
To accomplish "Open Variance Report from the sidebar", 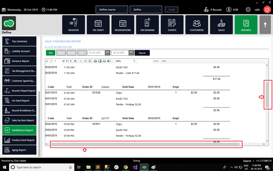I will 20,61.
